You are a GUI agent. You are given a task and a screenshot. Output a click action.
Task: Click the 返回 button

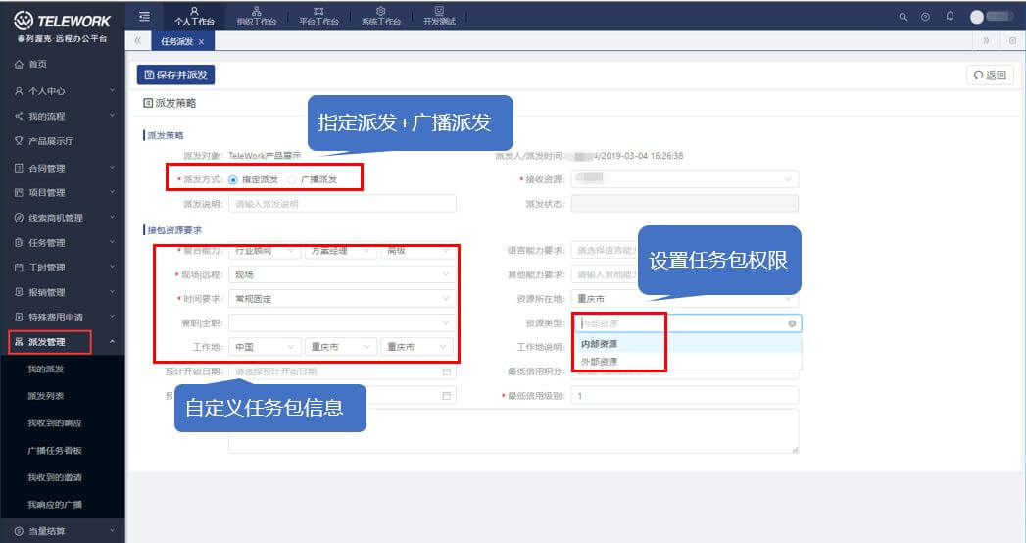989,74
